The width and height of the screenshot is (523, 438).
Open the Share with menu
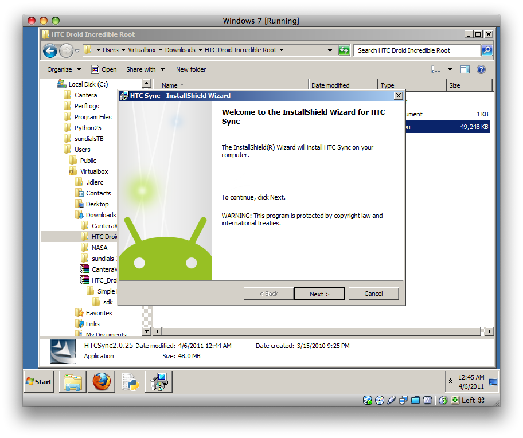point(145,69)
